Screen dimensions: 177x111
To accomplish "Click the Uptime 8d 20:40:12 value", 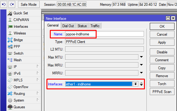I will point(148,5).
